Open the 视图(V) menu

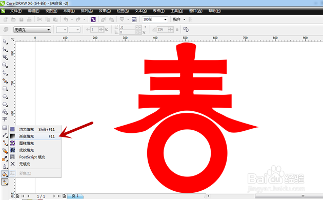tap(51, 11)
